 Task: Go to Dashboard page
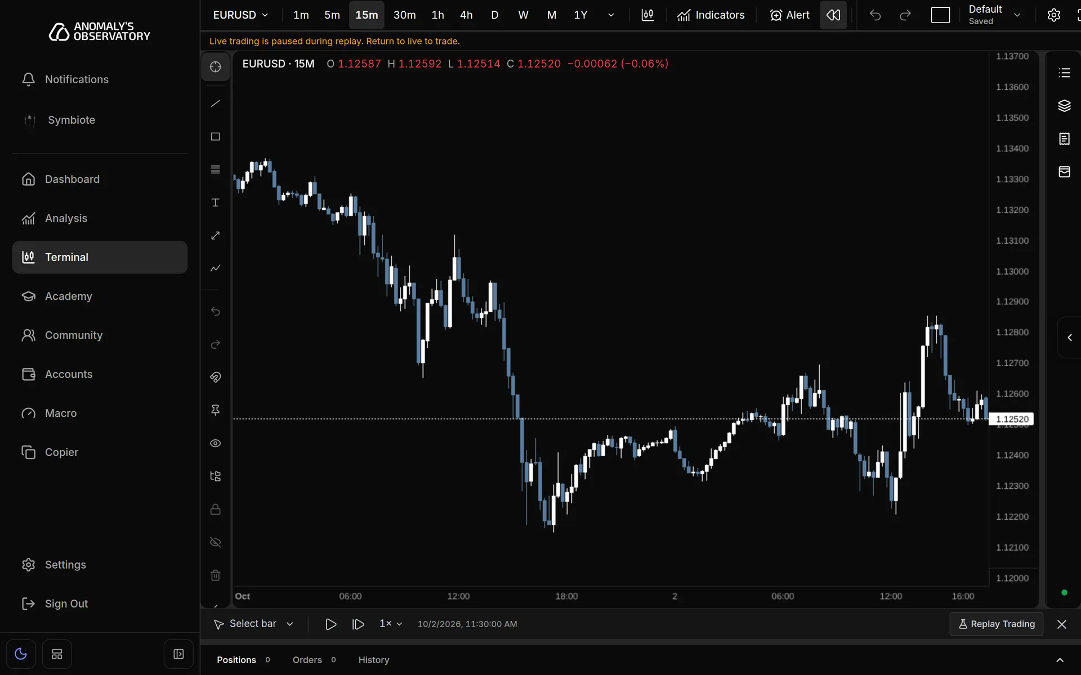coord(100,179)
